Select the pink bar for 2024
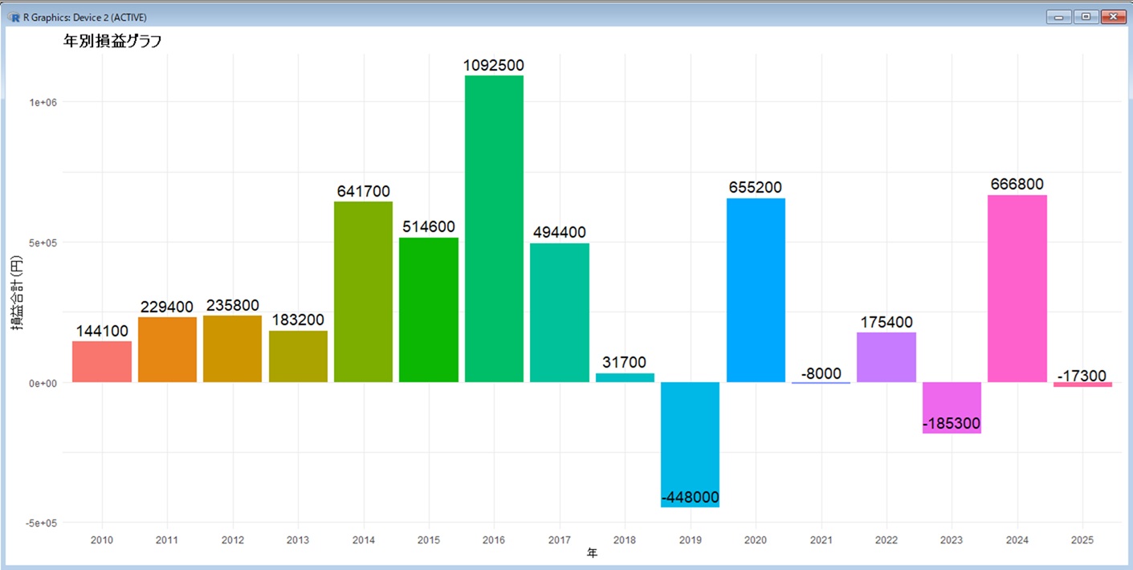This screenshot has width=1133, height=570. tap(1017, 288)
